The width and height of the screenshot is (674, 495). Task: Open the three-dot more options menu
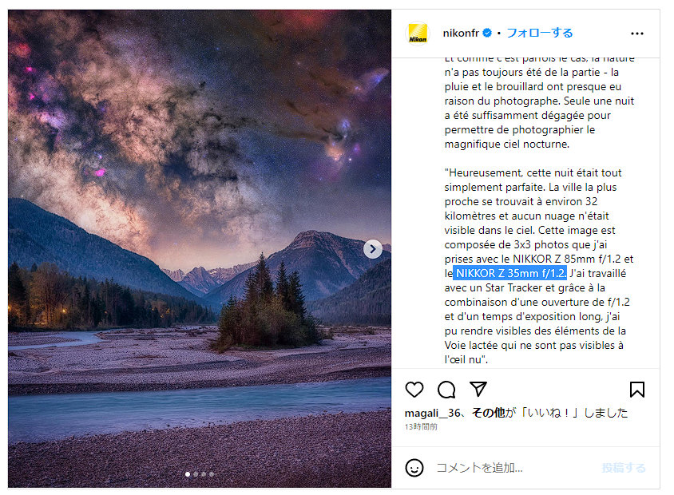click(636, 34)
